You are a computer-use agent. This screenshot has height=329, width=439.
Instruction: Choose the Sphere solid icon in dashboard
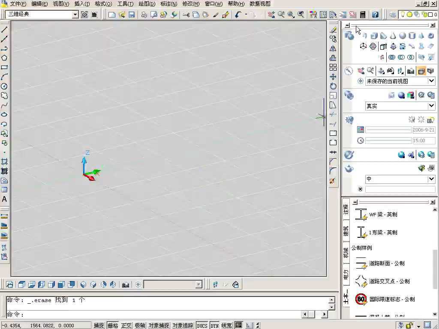pos(402,36)
